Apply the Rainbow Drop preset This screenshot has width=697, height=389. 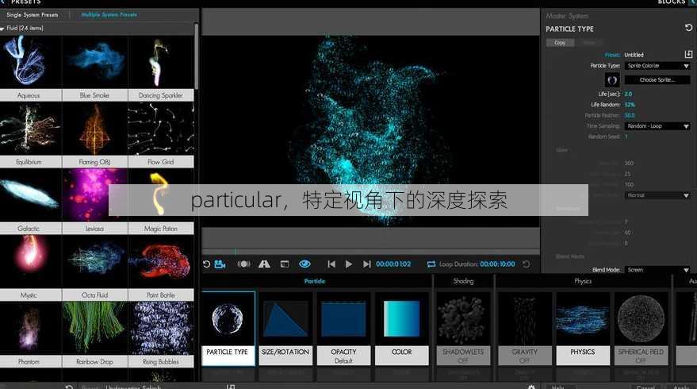tap(94, 335)
